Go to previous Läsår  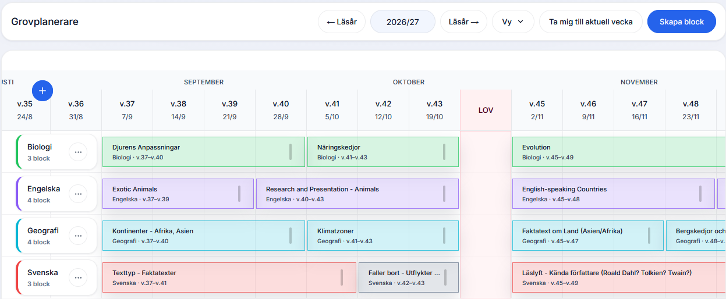click(x=342, y=22)
